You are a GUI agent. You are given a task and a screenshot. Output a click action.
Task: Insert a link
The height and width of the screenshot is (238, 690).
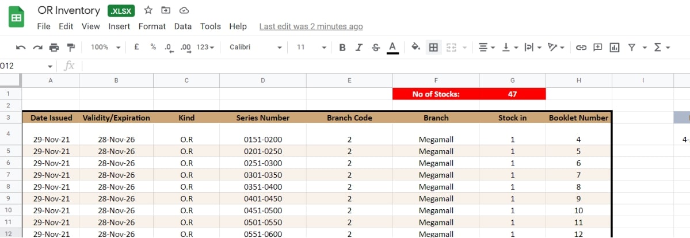(581, 47)
